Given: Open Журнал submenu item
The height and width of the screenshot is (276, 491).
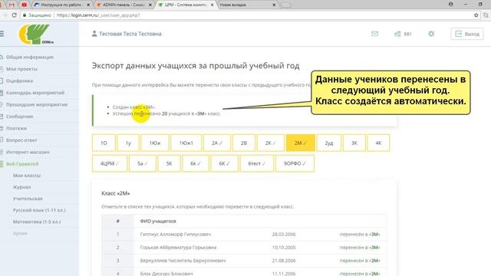Looking at the screenshot, I should tap(21, 187).
